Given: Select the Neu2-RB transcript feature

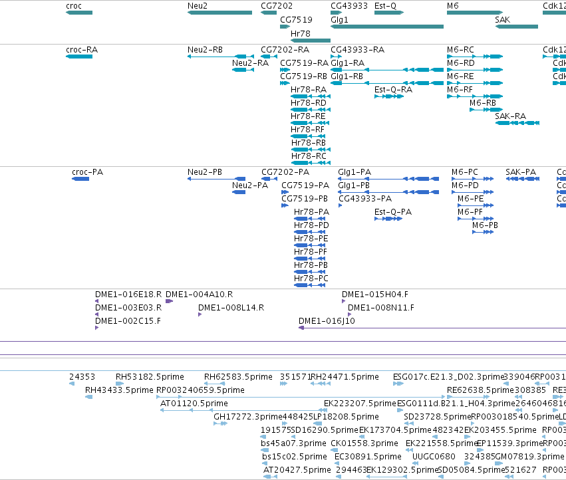Looking at the screenshot, I should tap(221, 57).
